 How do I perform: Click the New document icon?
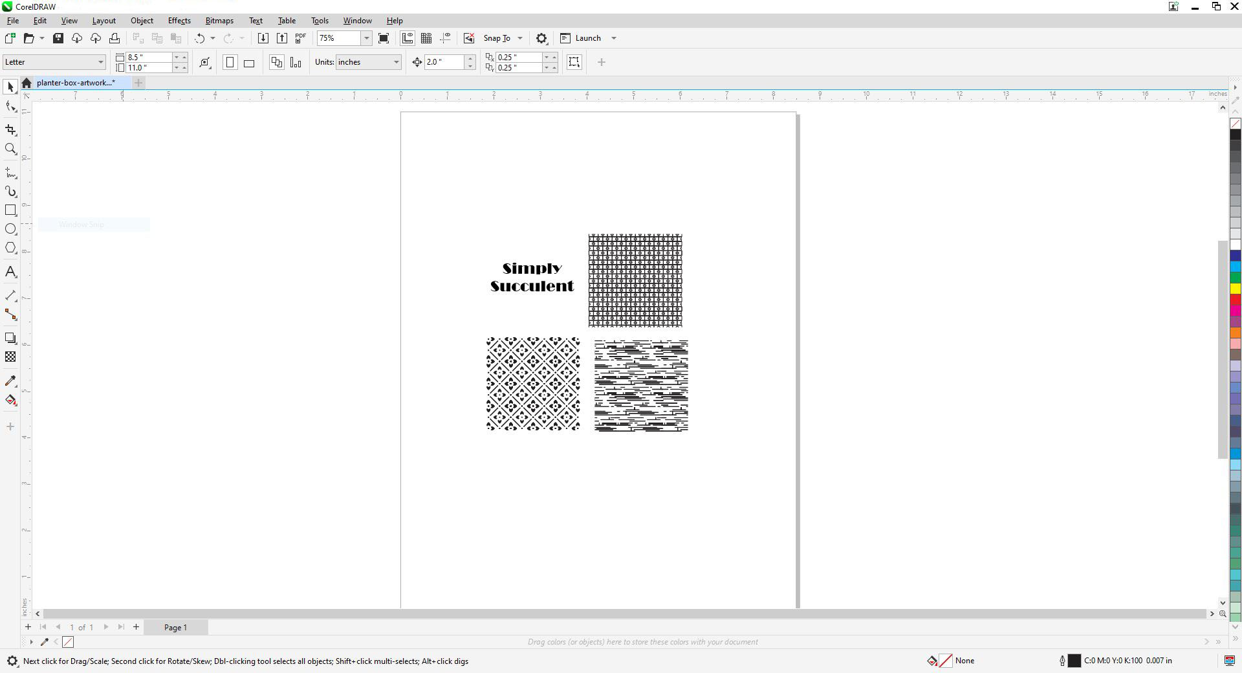point(10,38)
